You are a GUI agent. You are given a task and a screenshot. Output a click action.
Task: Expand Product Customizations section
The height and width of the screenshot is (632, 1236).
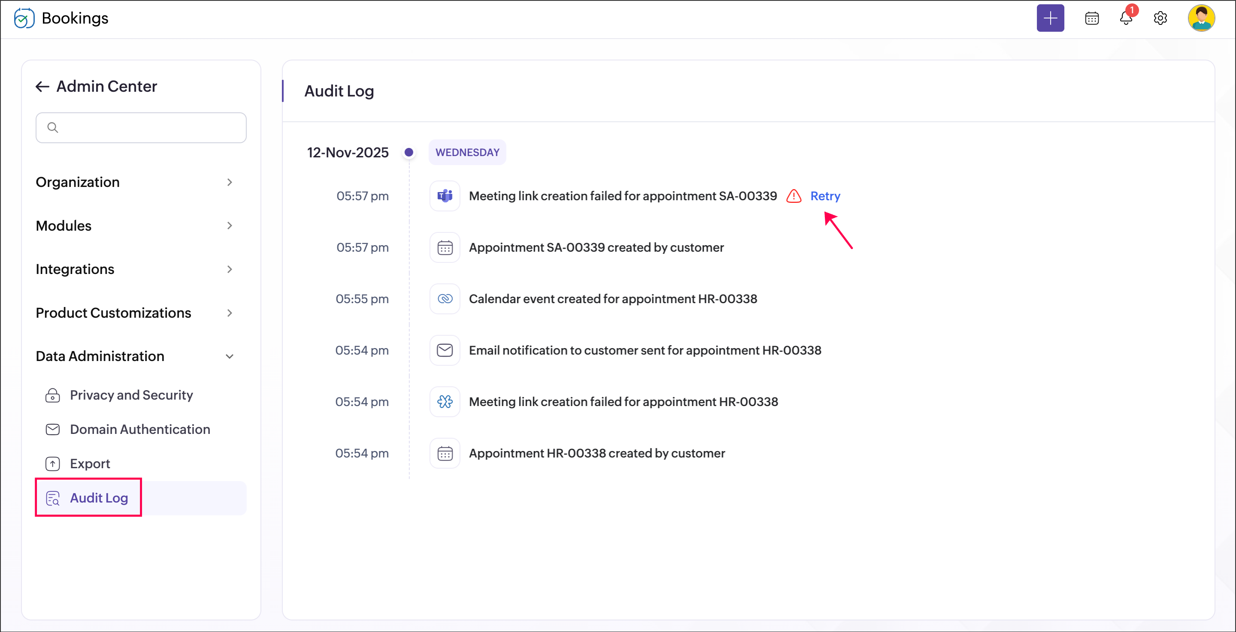click(134, 313)
